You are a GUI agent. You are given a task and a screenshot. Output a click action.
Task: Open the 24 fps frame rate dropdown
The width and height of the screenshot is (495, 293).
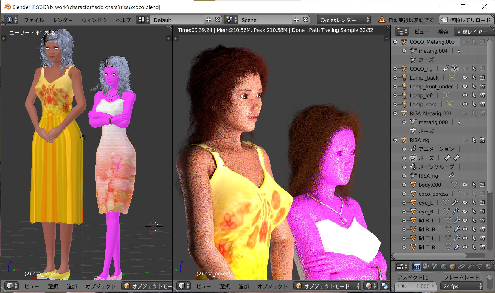point(462,286)
